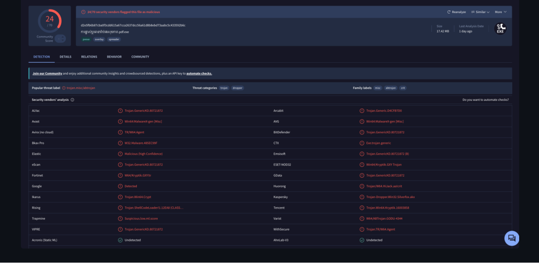Click the warning icon in the ESET-NOD32 row
The image size is (539, 264).
point(361,165)
